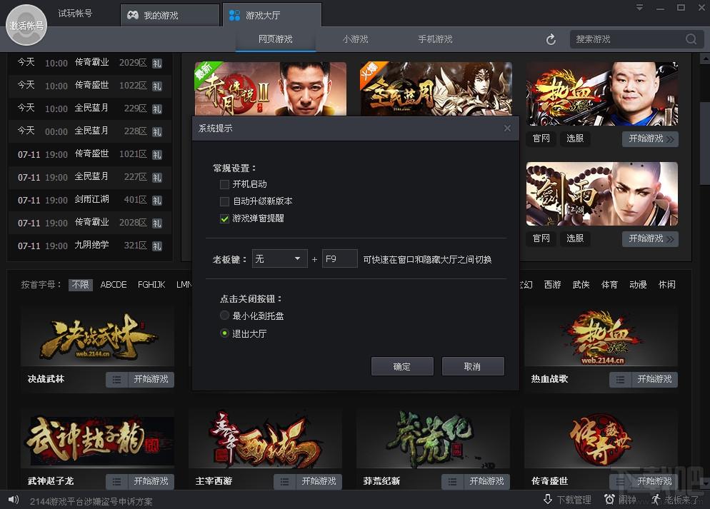Toggle the speaker icon in the bottom bar
Image resolution: width=710 pixels, height=509 pixels.
click(x=14, y=500)
